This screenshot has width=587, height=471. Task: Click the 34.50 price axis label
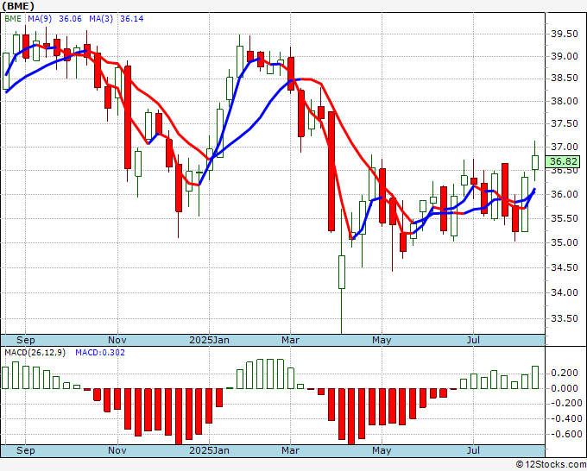pyautogui.click(x=565, y=268)
